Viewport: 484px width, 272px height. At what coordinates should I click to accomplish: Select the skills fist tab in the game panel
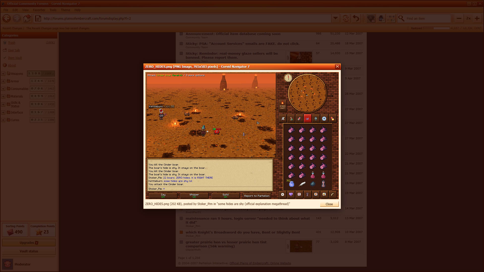[x=291, y=119]
